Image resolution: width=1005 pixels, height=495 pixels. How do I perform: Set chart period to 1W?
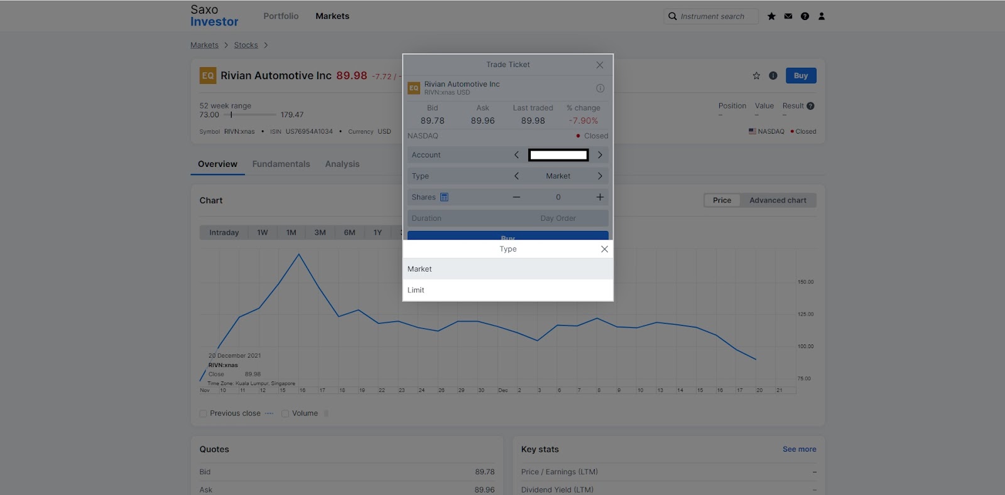click(x=263, y=233)
